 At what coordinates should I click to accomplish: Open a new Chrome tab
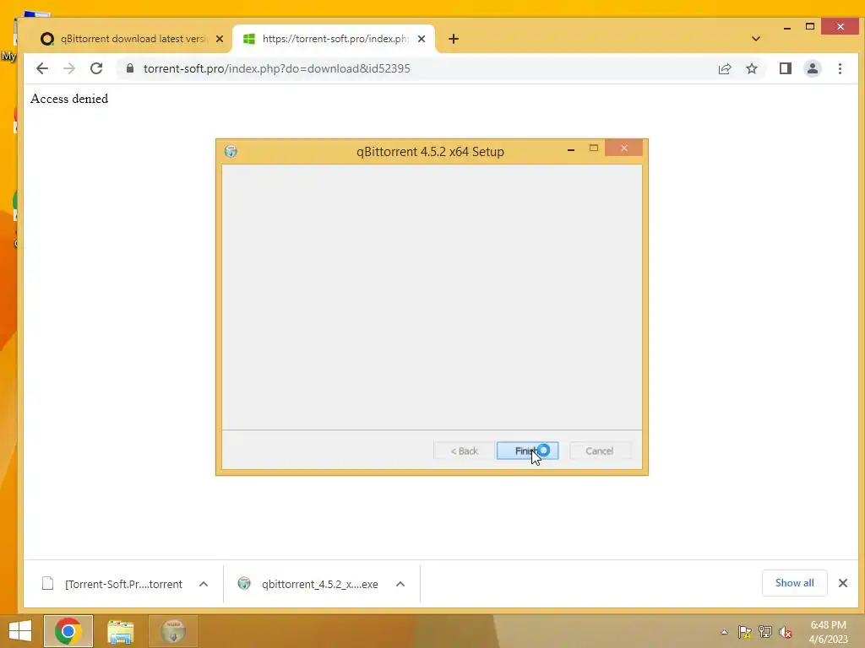tap(454, 39)
